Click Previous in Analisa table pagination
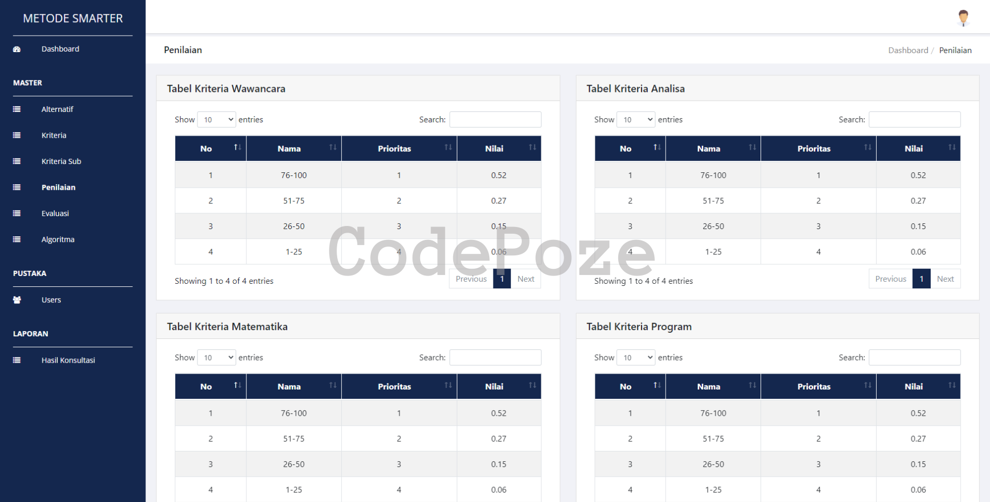Screen dimensions: 990x502 point(890,279)
